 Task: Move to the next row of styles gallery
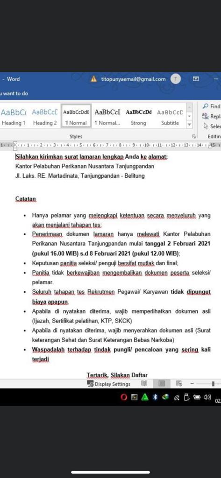[x=189, y=116]
